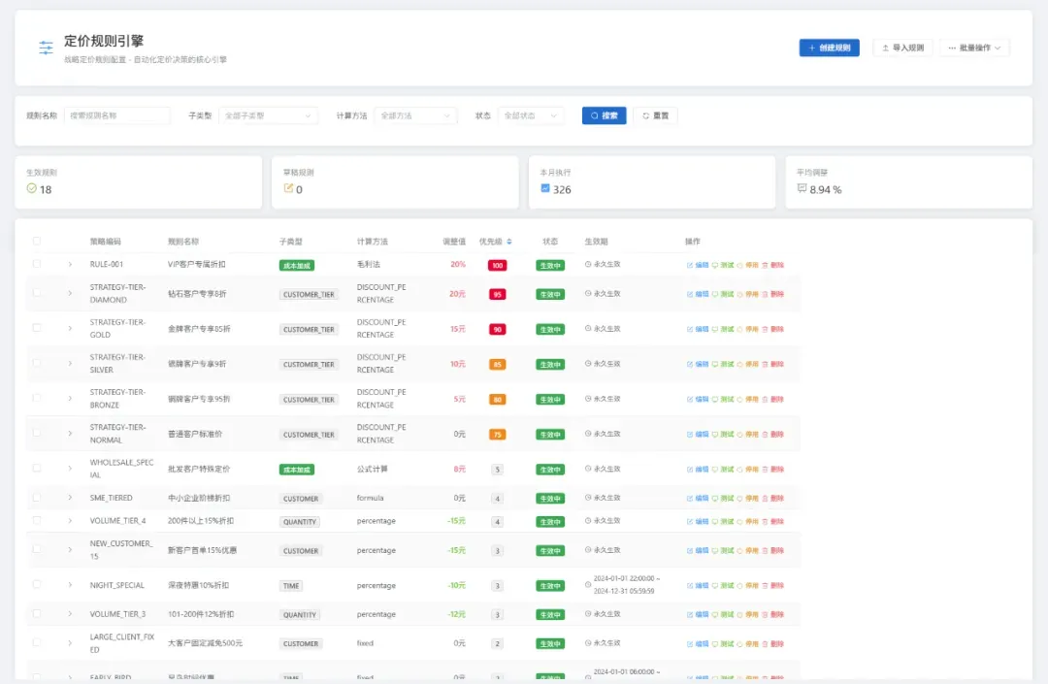Click the red priority 100 badge
The width and height of the screenshot is (1048, 684).
coord(497,265)
